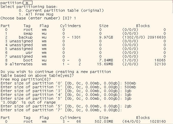Screen dimensions: 173x124
Task: Click the '1028160' block count
Action: coord(158,121)
